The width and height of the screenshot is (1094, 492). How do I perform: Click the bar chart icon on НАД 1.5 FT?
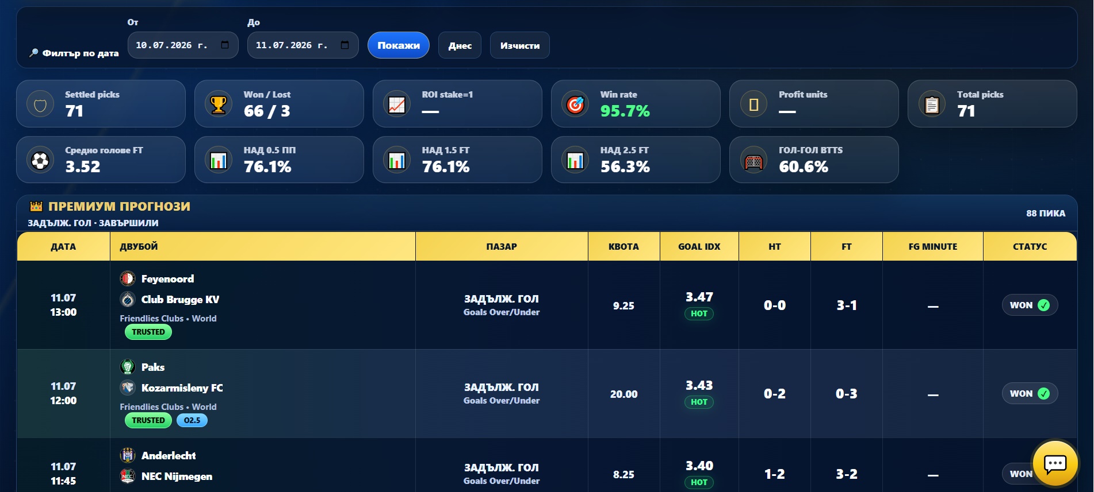pos(397,161)
